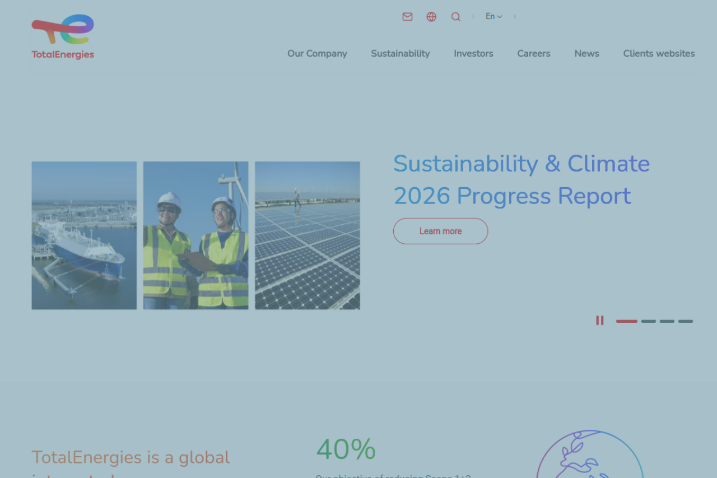Open Sustainability & Climate 2026 Progress Report heading
The width and height of the screenshot is (717, 478).
point(521,180)
